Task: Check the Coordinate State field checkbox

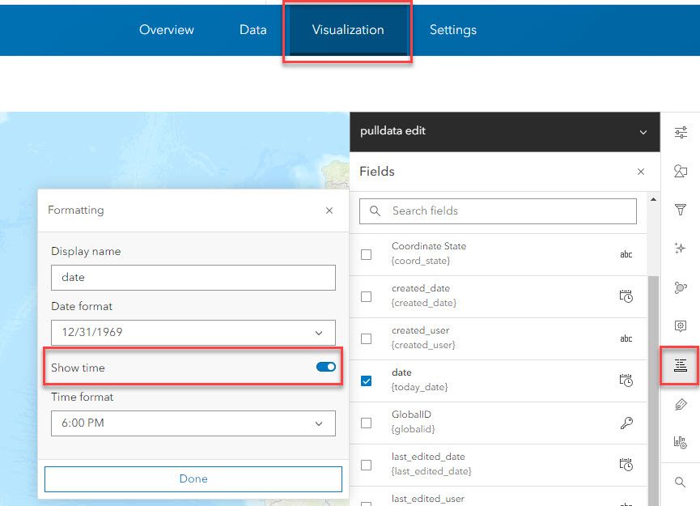Action: click(x=367, y=254)
